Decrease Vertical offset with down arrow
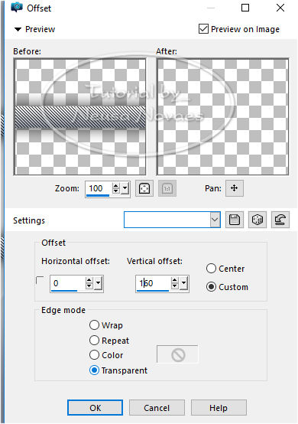The width and height of the screenshot is (298, 424). coord(175,286)
